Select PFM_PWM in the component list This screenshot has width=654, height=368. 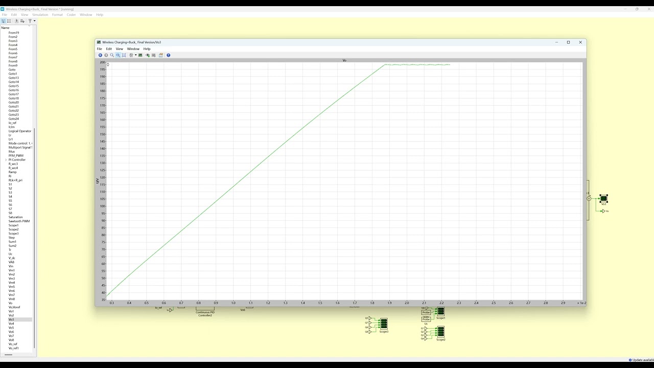(x=16, y=156)
